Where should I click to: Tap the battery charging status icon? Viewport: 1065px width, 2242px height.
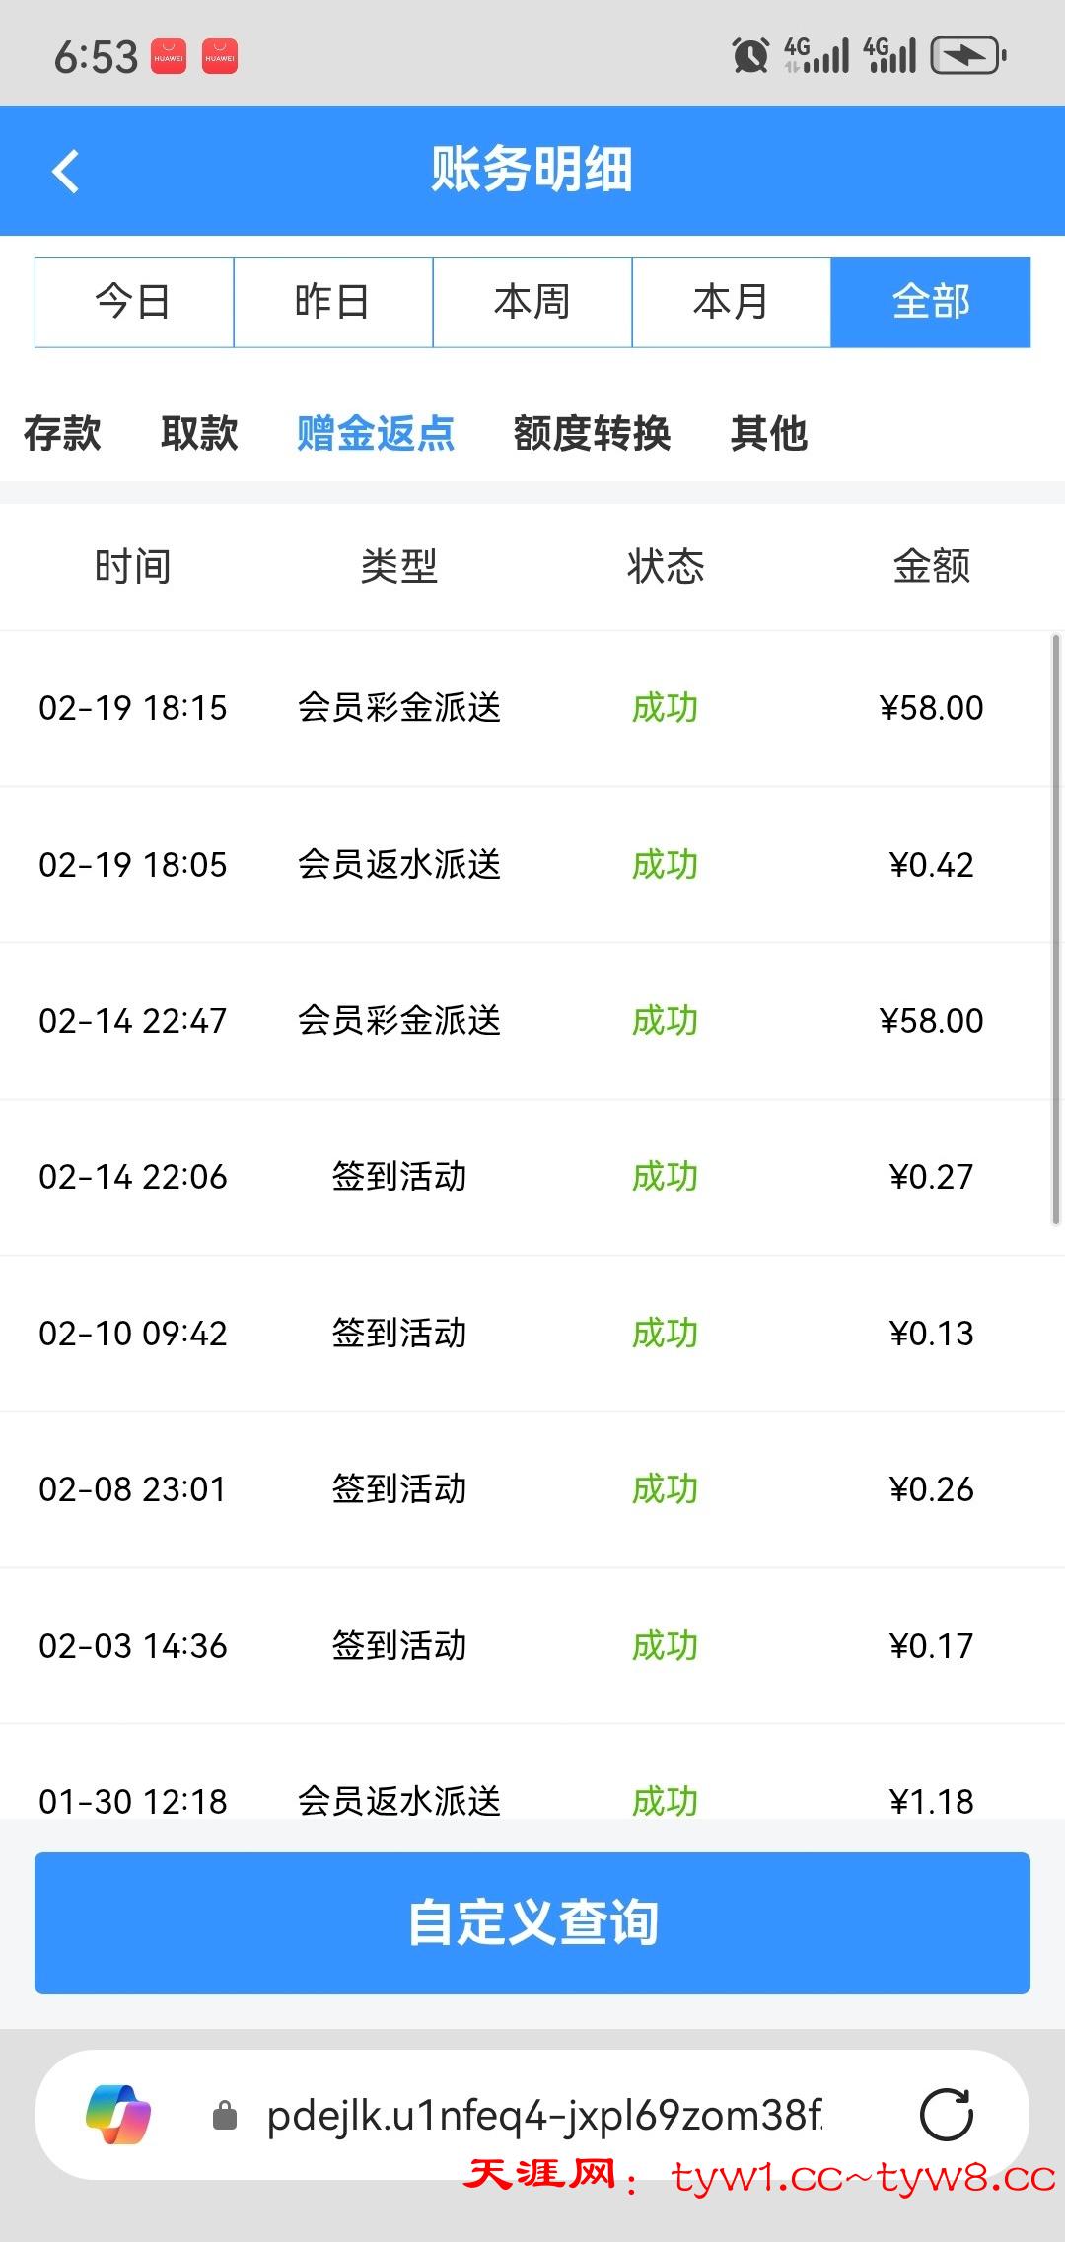click(968, 55)
